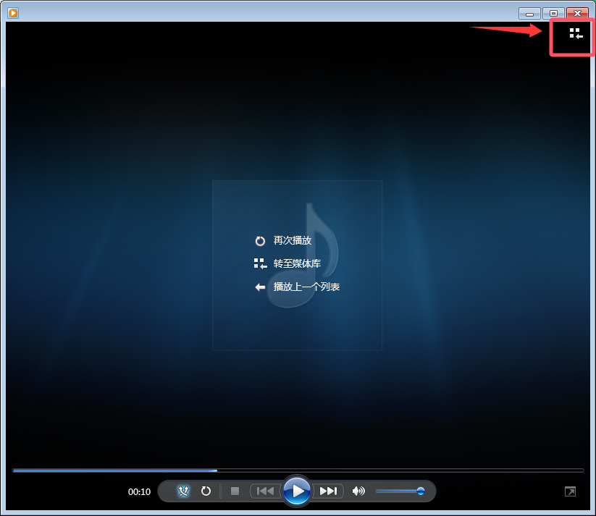
Task: Close the player window
Action: [577, 13]
